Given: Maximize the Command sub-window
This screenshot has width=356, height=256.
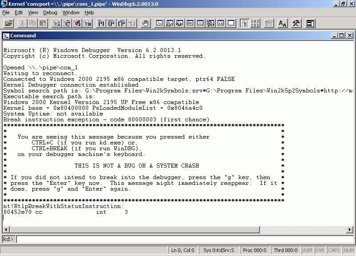Looking at the screenshot, I should (x=342, y=36).
